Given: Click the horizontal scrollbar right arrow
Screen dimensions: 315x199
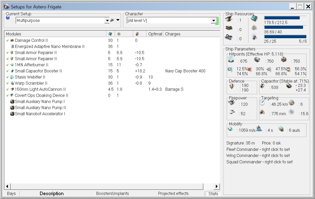Looking at the screenshot, I should pyautogui.click(x=217, y=186).
